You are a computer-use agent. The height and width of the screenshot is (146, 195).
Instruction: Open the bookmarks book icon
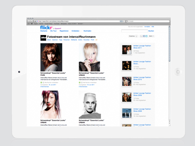pyautogui.click(x=29, y=24)
